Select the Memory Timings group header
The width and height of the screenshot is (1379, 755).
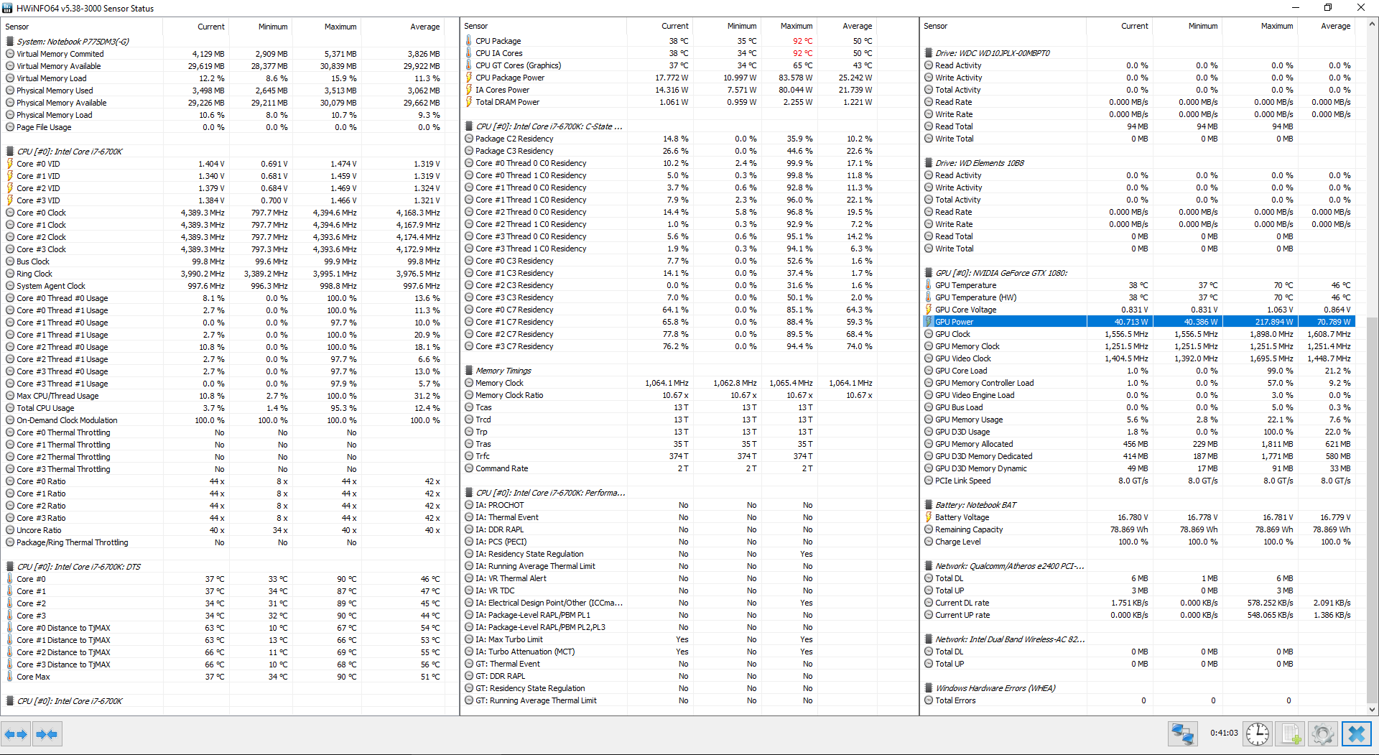[503, 371]
